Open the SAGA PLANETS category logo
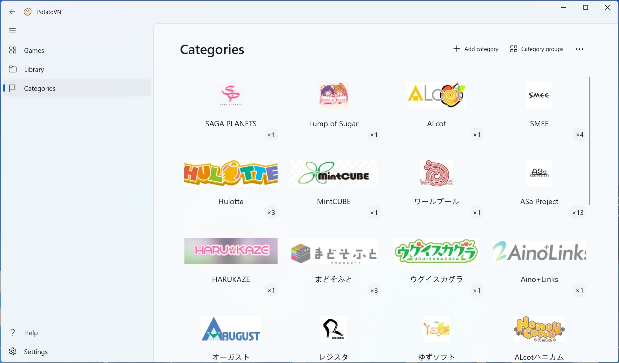 231,95
